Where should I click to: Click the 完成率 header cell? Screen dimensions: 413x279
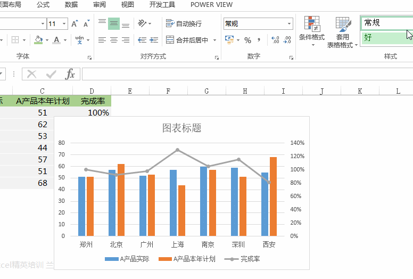93,101
